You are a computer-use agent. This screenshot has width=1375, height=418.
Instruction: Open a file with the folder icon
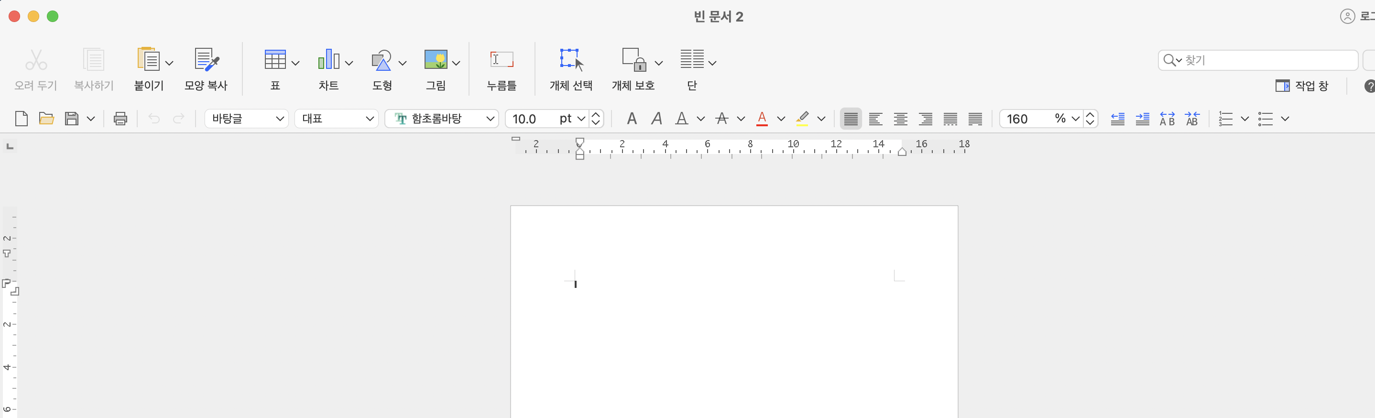point(46,119)
